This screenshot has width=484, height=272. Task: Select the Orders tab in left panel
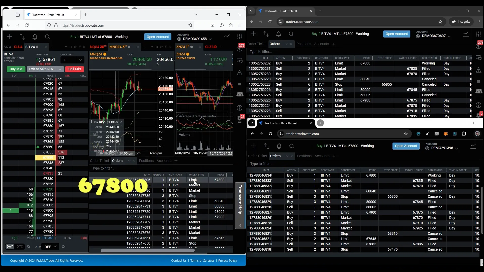117,160
